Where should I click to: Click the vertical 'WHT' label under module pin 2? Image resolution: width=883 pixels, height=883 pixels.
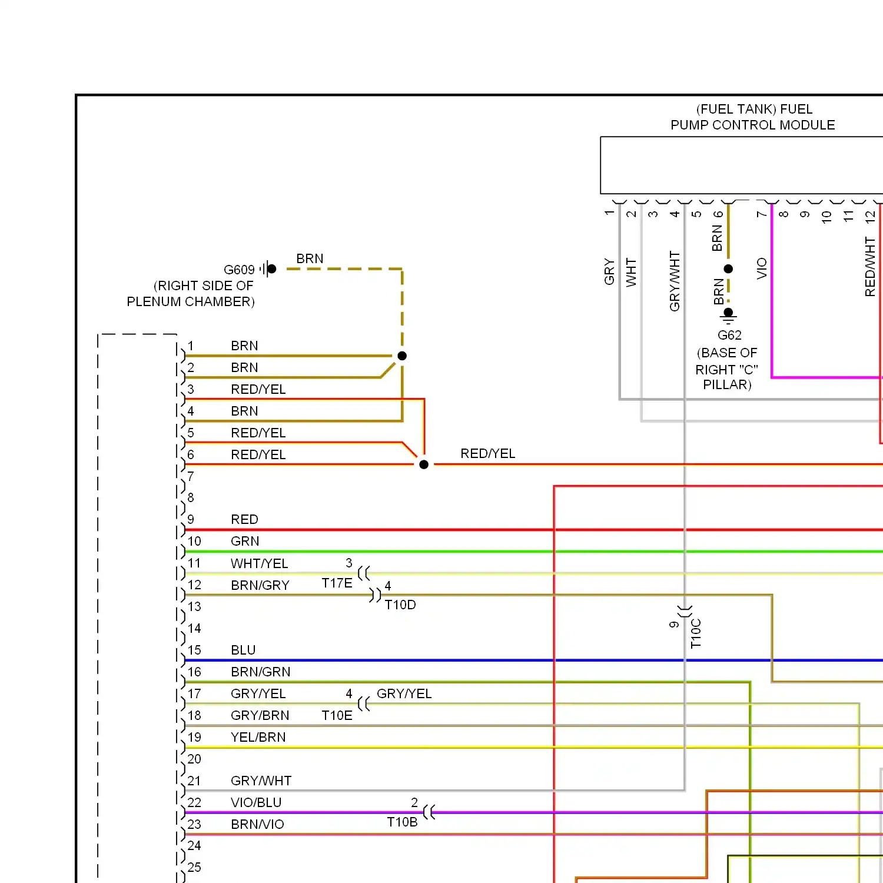[x=630, y=272]
